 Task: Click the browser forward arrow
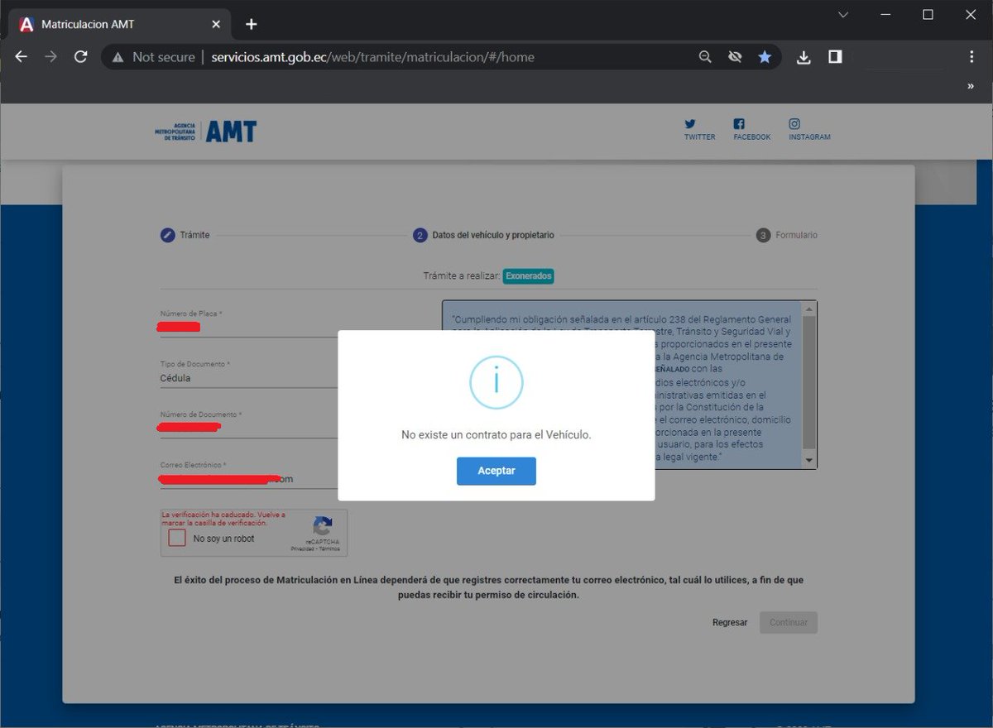click(x=51, y=57)
